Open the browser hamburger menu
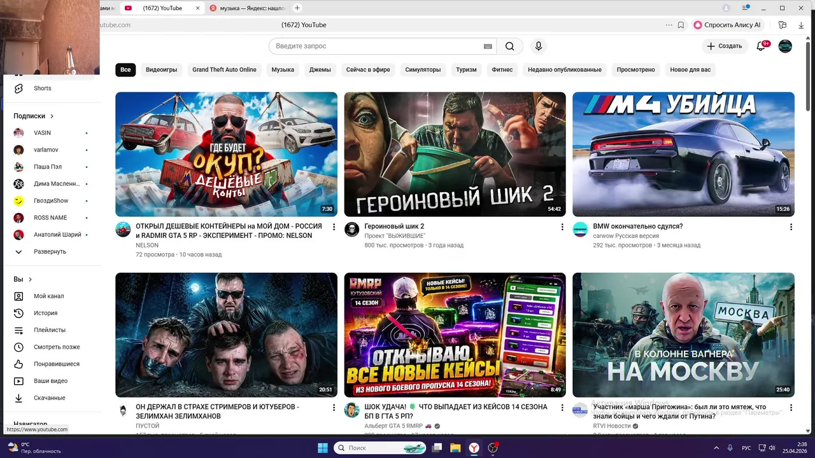The height and width of the screenshot is (458, 815). pyautogui.click(x=746, y=8)
